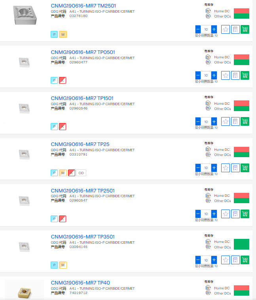Click red Home DC stock indicator for TP25
Screen dimensions: 256x300
tap(241, 150)
